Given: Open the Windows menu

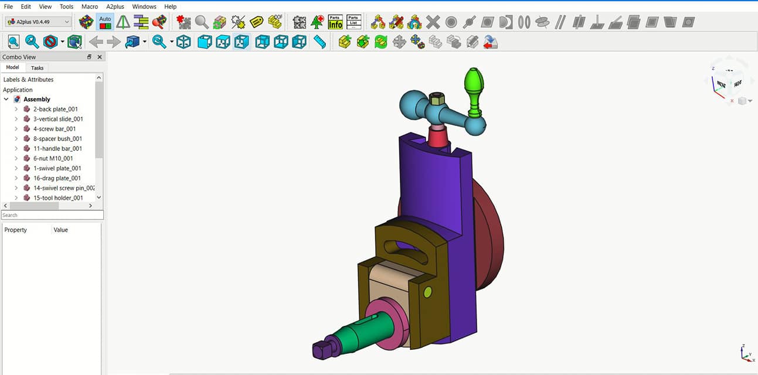Looking at the screenshot, I should pos(144,6).
